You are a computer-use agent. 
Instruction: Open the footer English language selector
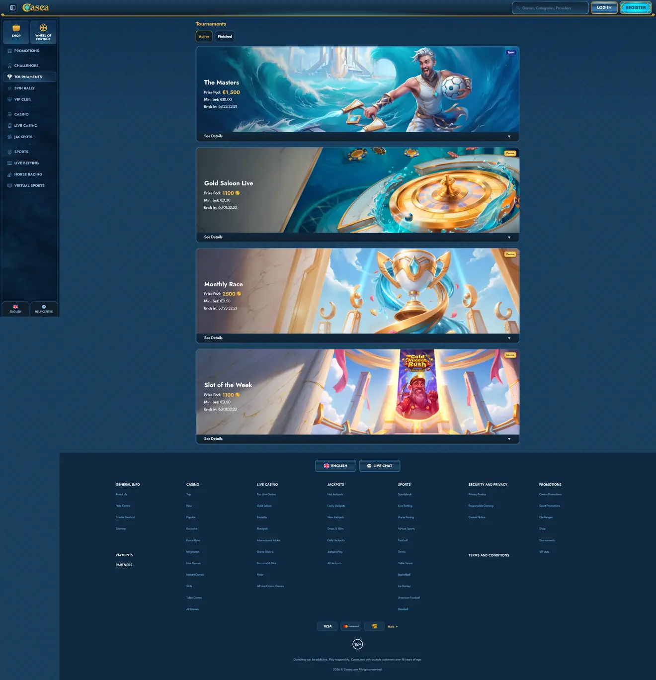335,466
